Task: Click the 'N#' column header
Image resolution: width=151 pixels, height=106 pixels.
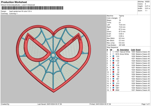Action: point(111,50)
